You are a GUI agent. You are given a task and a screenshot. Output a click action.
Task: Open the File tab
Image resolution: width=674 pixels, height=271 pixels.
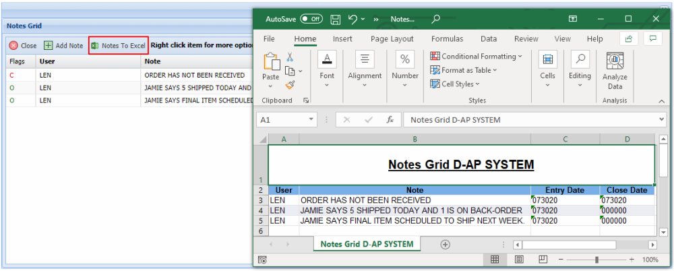[269, 38]
